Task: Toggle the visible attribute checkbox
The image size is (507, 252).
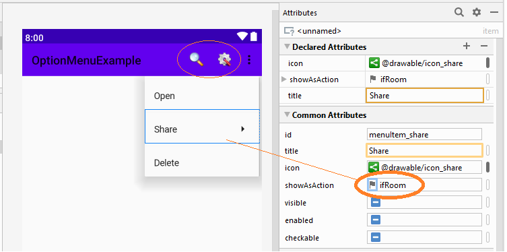Action: click(x=376, y=203)
